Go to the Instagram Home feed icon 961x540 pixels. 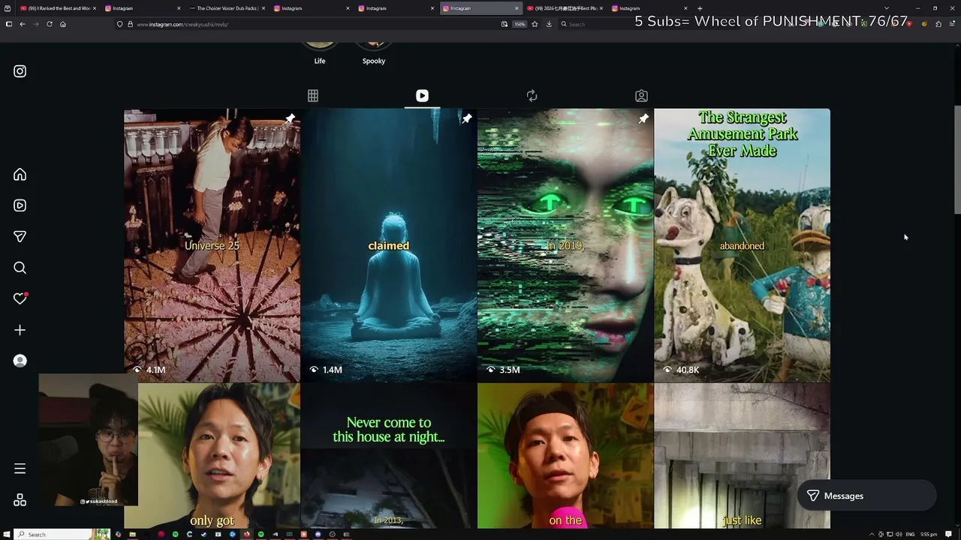tap(20, 175)
